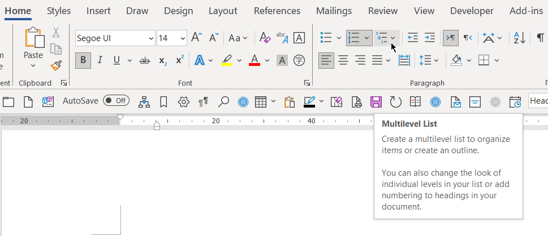Switch to the Design tab
Viewport: 548px width, 236px height.
(x=178, y=11)
